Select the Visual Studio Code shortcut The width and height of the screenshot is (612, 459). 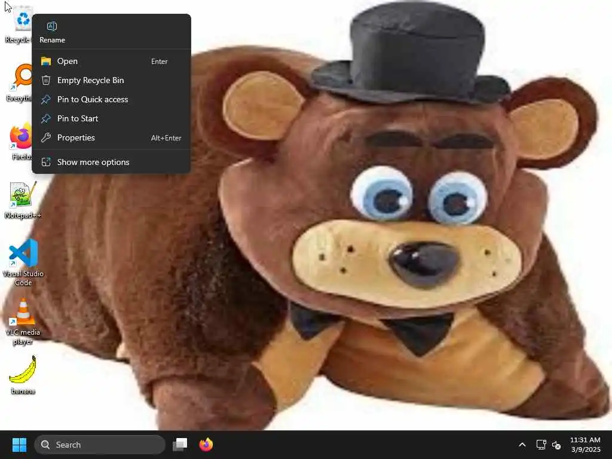23,262
